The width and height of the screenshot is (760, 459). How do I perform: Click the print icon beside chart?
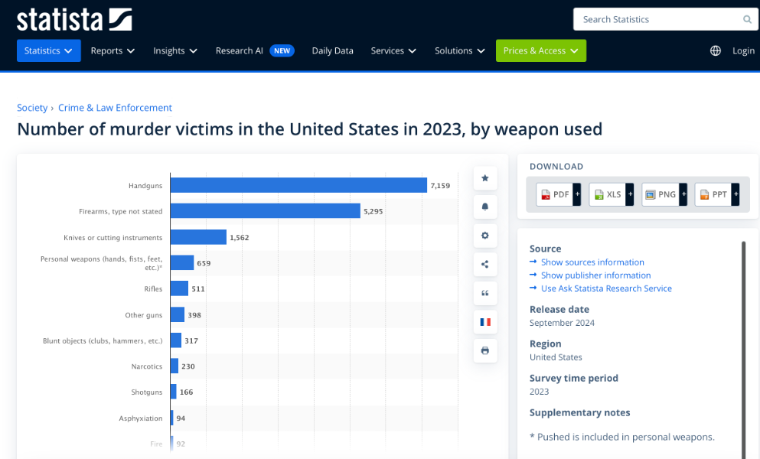pos(484,351)
